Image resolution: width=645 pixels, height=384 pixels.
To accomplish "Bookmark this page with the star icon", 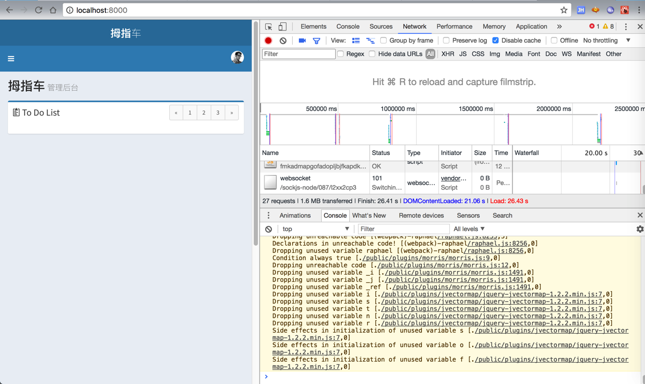I will click(x=564, y=10).
